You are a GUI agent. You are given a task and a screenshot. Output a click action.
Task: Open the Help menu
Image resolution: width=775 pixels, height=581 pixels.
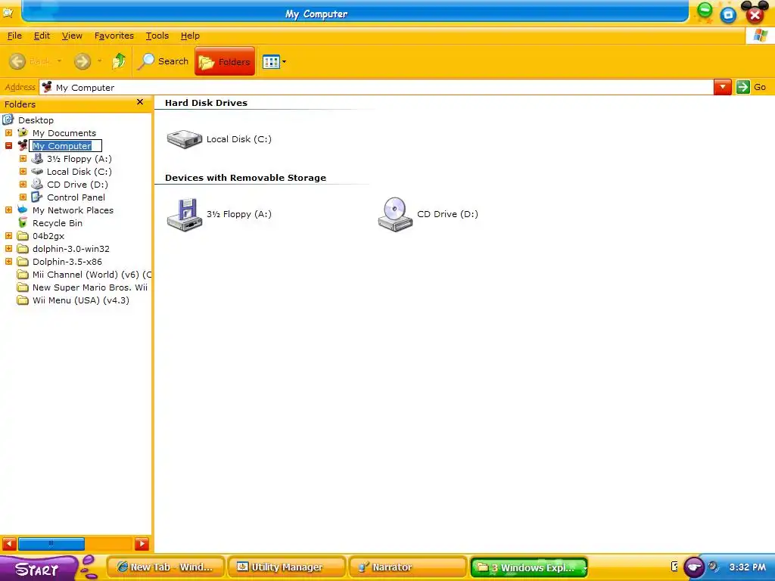click(190, 36)
